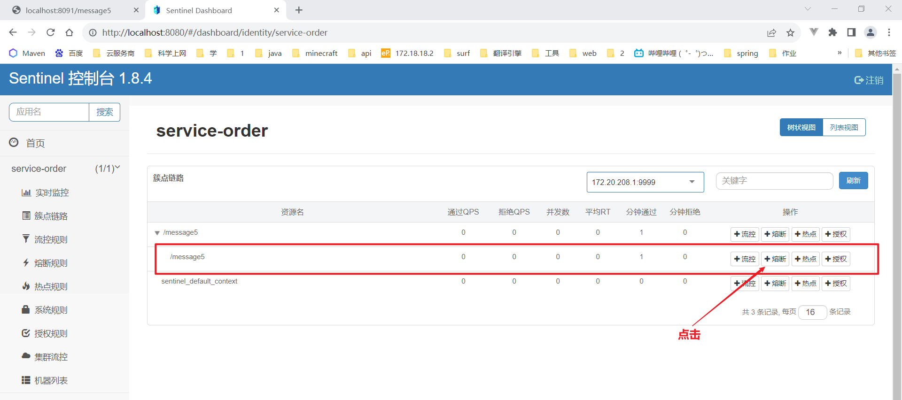
Task: Open the tab search dropdown arrow
Action: (x=808, y=9)
